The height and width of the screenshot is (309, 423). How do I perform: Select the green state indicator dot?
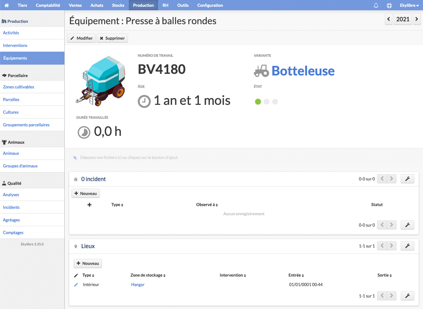click(258, 101)
